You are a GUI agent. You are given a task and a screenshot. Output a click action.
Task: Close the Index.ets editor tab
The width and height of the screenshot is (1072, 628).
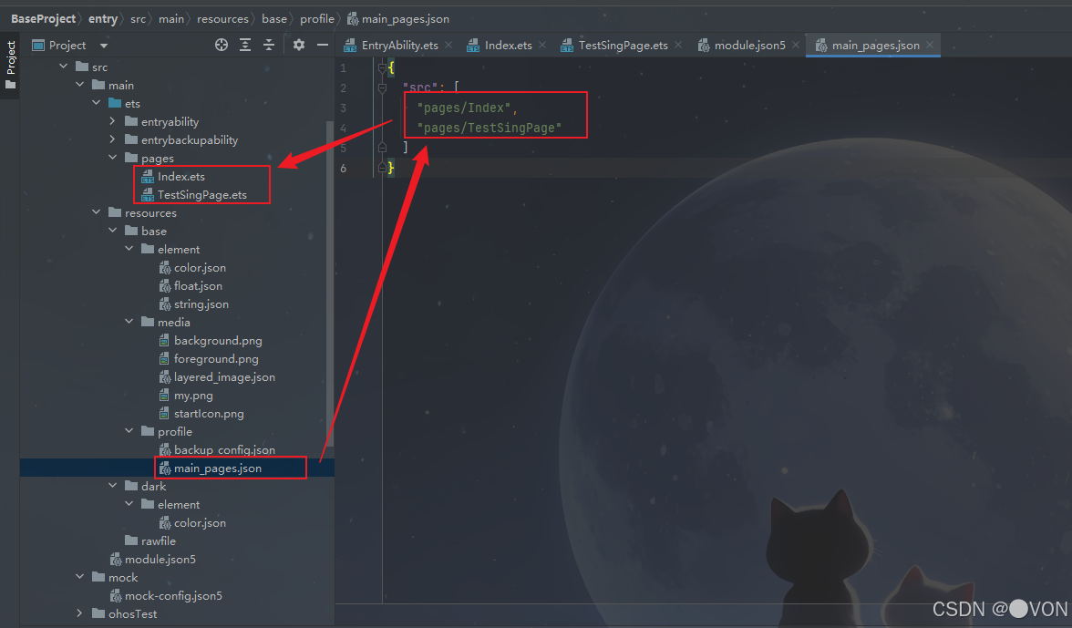pos(542,45)
